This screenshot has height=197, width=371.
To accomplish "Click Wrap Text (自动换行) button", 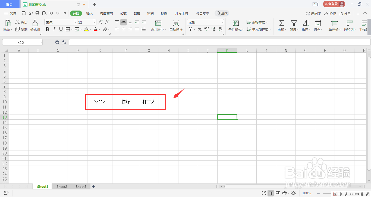I will 176,26.
